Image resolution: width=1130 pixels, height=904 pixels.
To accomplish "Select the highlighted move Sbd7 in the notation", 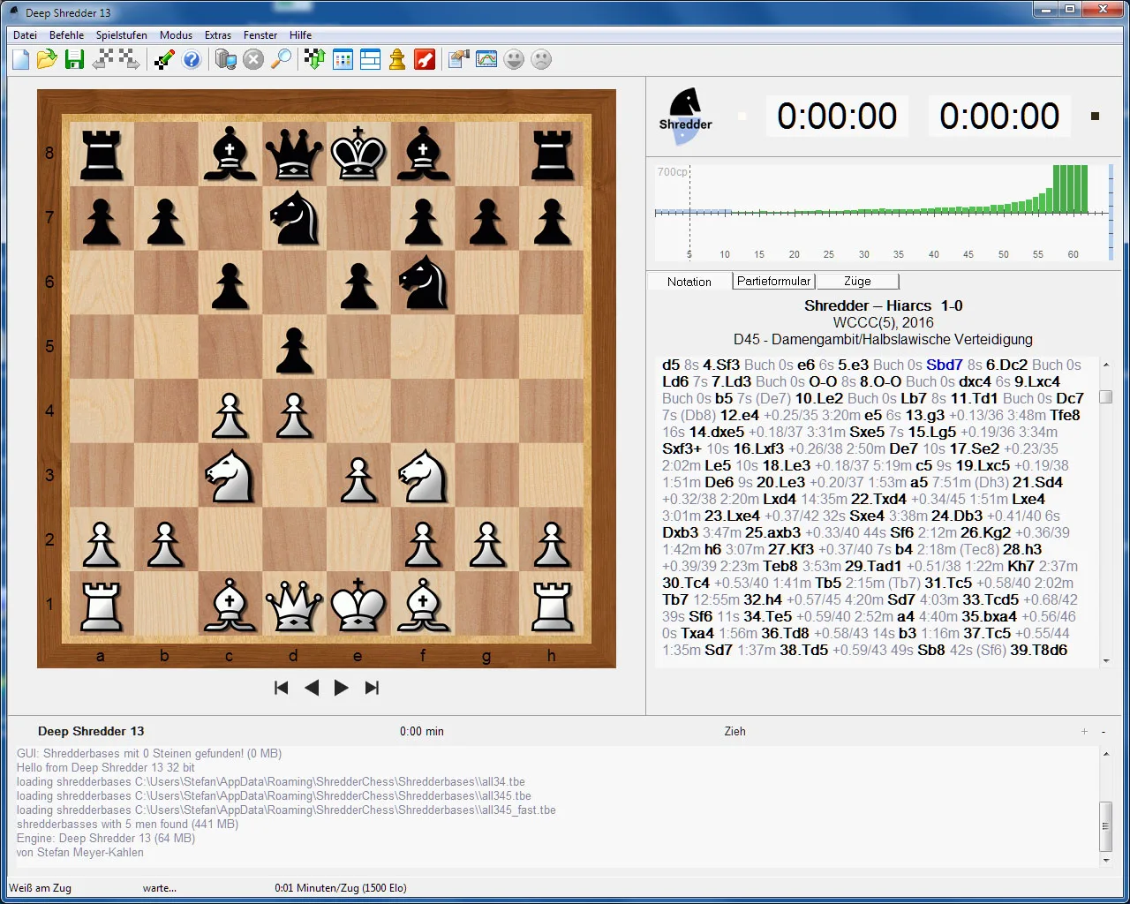I will point(945,365).
